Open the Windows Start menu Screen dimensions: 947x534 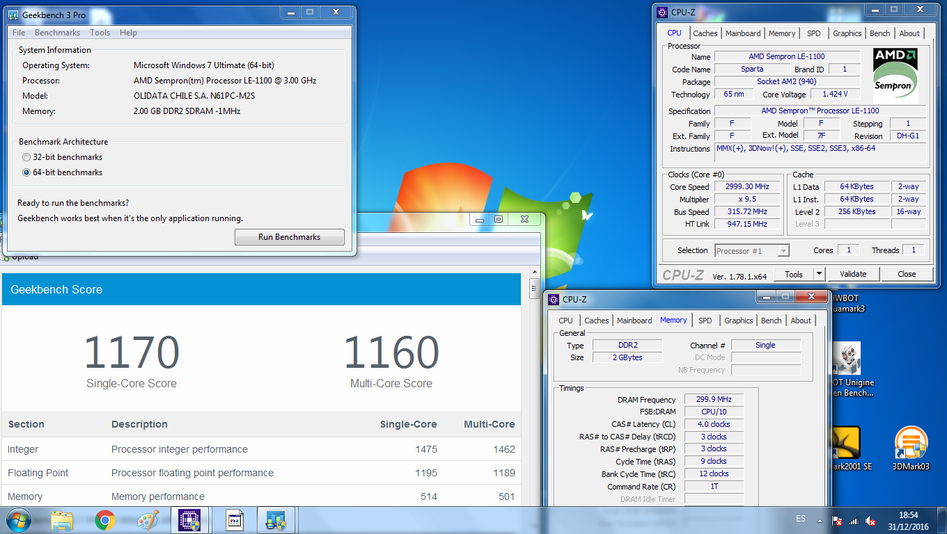[x=19, y=520]
